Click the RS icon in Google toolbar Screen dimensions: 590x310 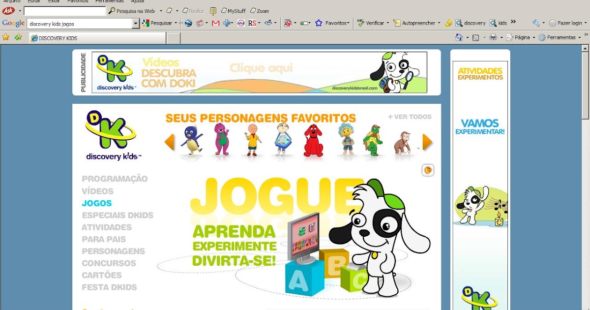pos(252,23)
